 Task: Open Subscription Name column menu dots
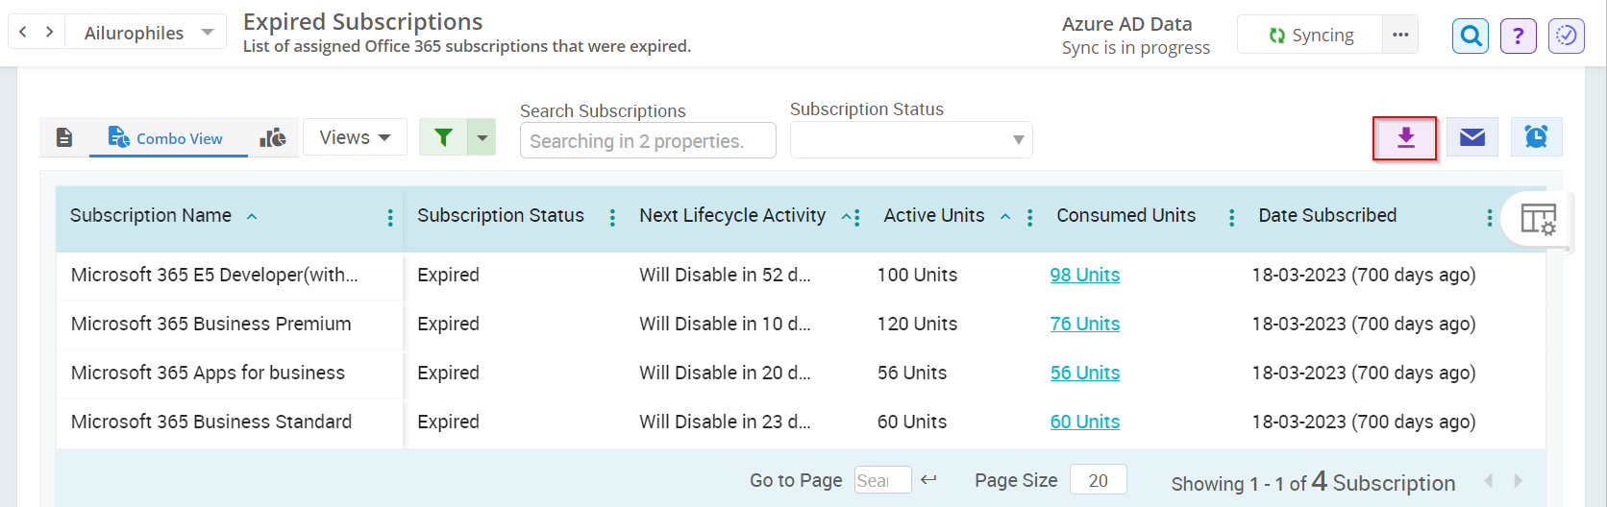click(x=390, y=218)
